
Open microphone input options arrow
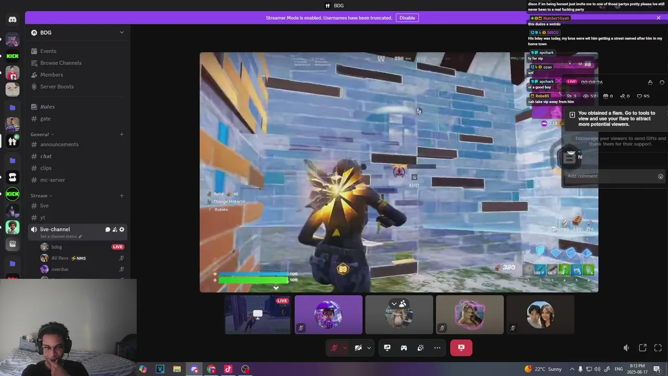[x=345, y=348]
